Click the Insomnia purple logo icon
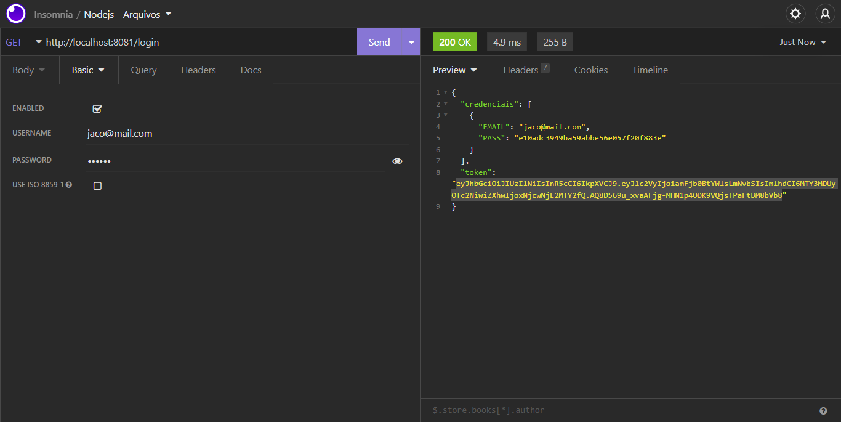This screenshot has height=422, width=841. [x=16, y=14]
